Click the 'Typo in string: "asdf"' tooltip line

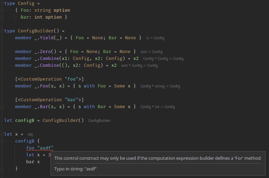pos(75,169)
